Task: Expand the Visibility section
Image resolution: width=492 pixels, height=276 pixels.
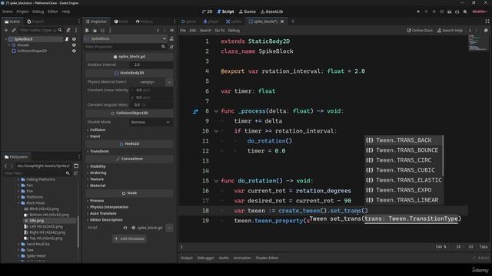Action: coord(98,166)
